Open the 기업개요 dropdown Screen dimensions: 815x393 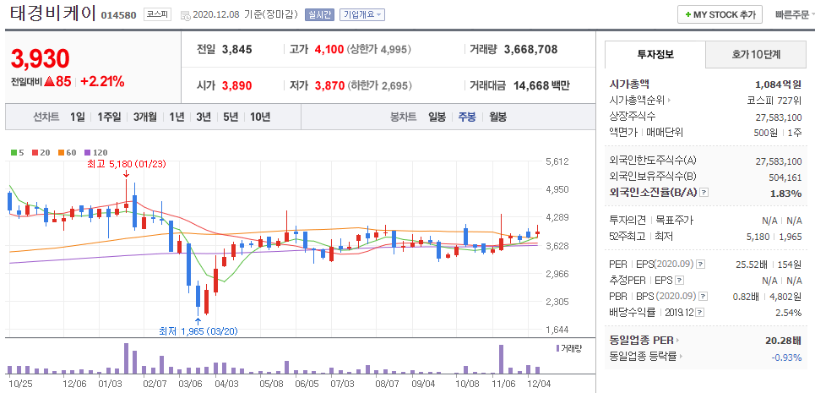pyautogui.click(x=362, y=14)
